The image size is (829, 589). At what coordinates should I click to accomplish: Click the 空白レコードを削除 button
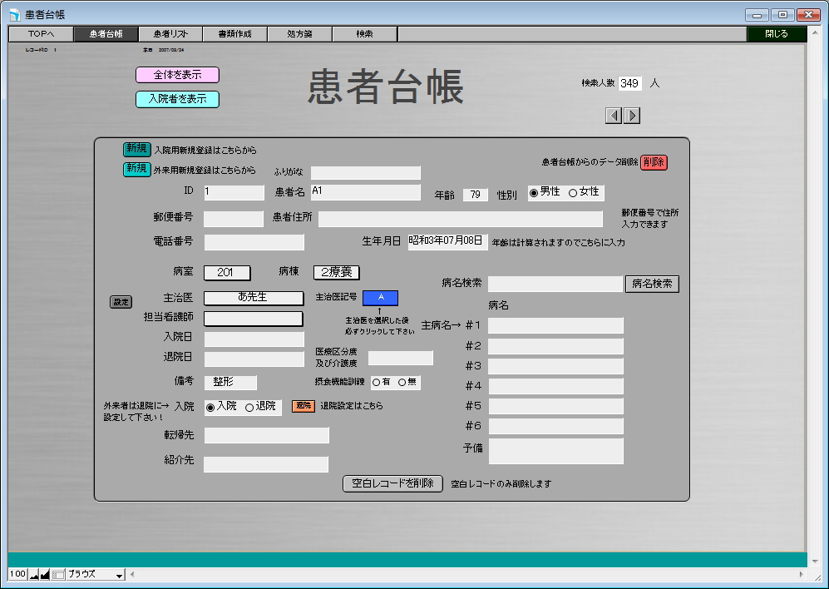coord(392,483)
